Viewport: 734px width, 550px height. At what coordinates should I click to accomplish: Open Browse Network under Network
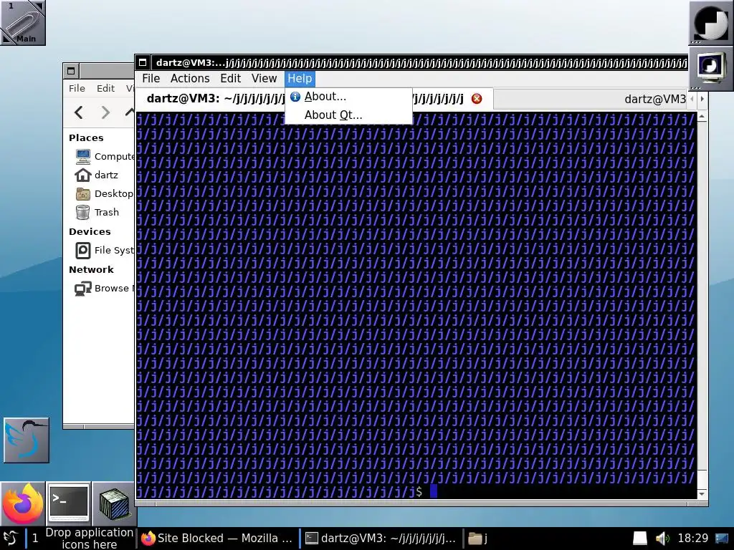click(104, 288)
